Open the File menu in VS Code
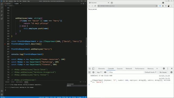 tap(4, 1)
